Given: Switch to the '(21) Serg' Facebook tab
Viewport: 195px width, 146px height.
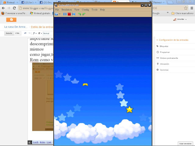Looking at the screenshot, I should tap(47, 2).
